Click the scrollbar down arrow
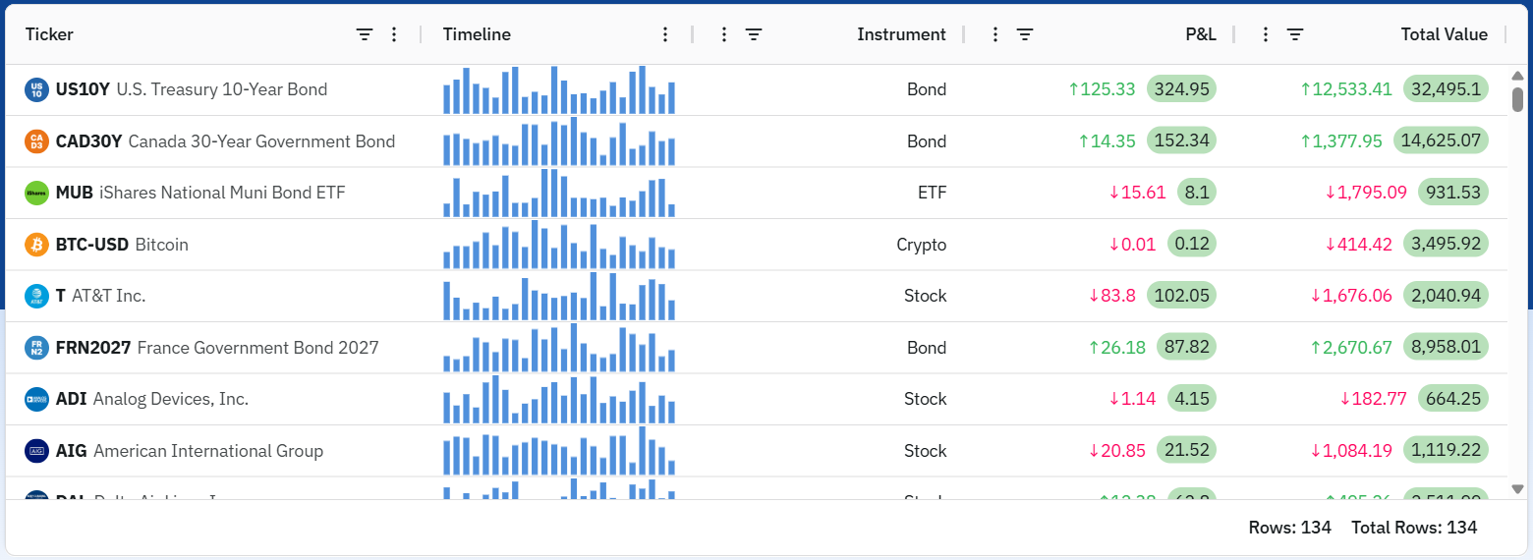The image size is (1533, 560). click(1517, 489)
